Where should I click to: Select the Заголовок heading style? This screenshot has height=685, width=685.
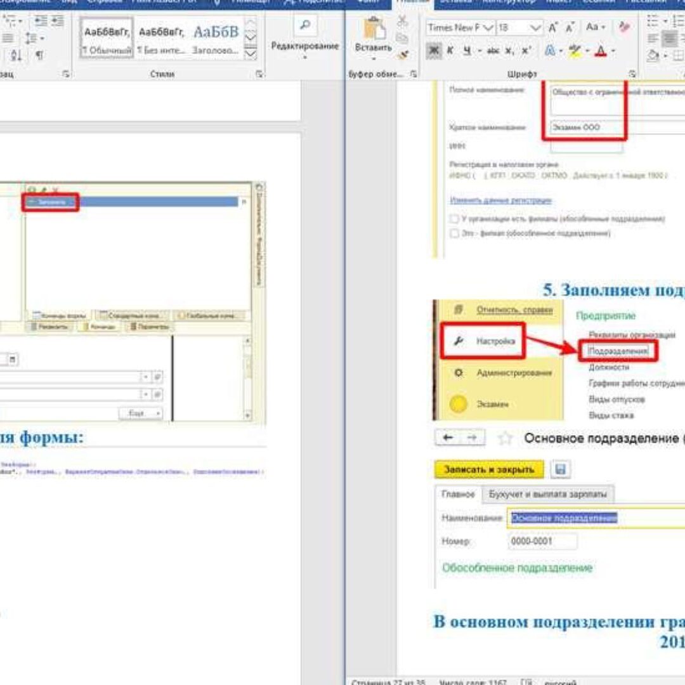point(216,38)
